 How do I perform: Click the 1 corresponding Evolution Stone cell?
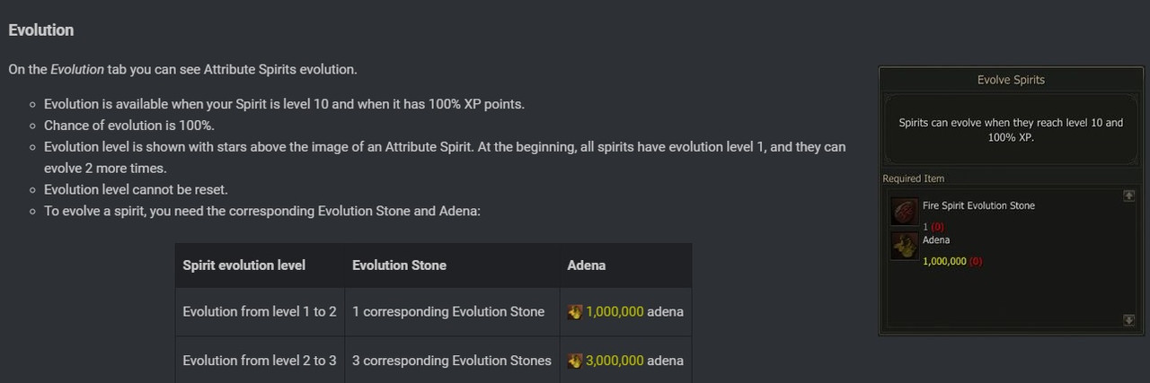pos(448,312)
